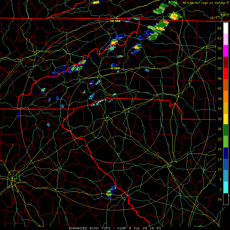Select the 46 value on the legend
Image resolution: width=230 pixels, height=230 pixels.
click(x=220, y=79)
